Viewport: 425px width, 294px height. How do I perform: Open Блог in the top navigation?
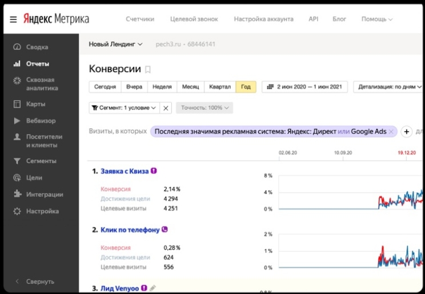click(x=339, y=19)
